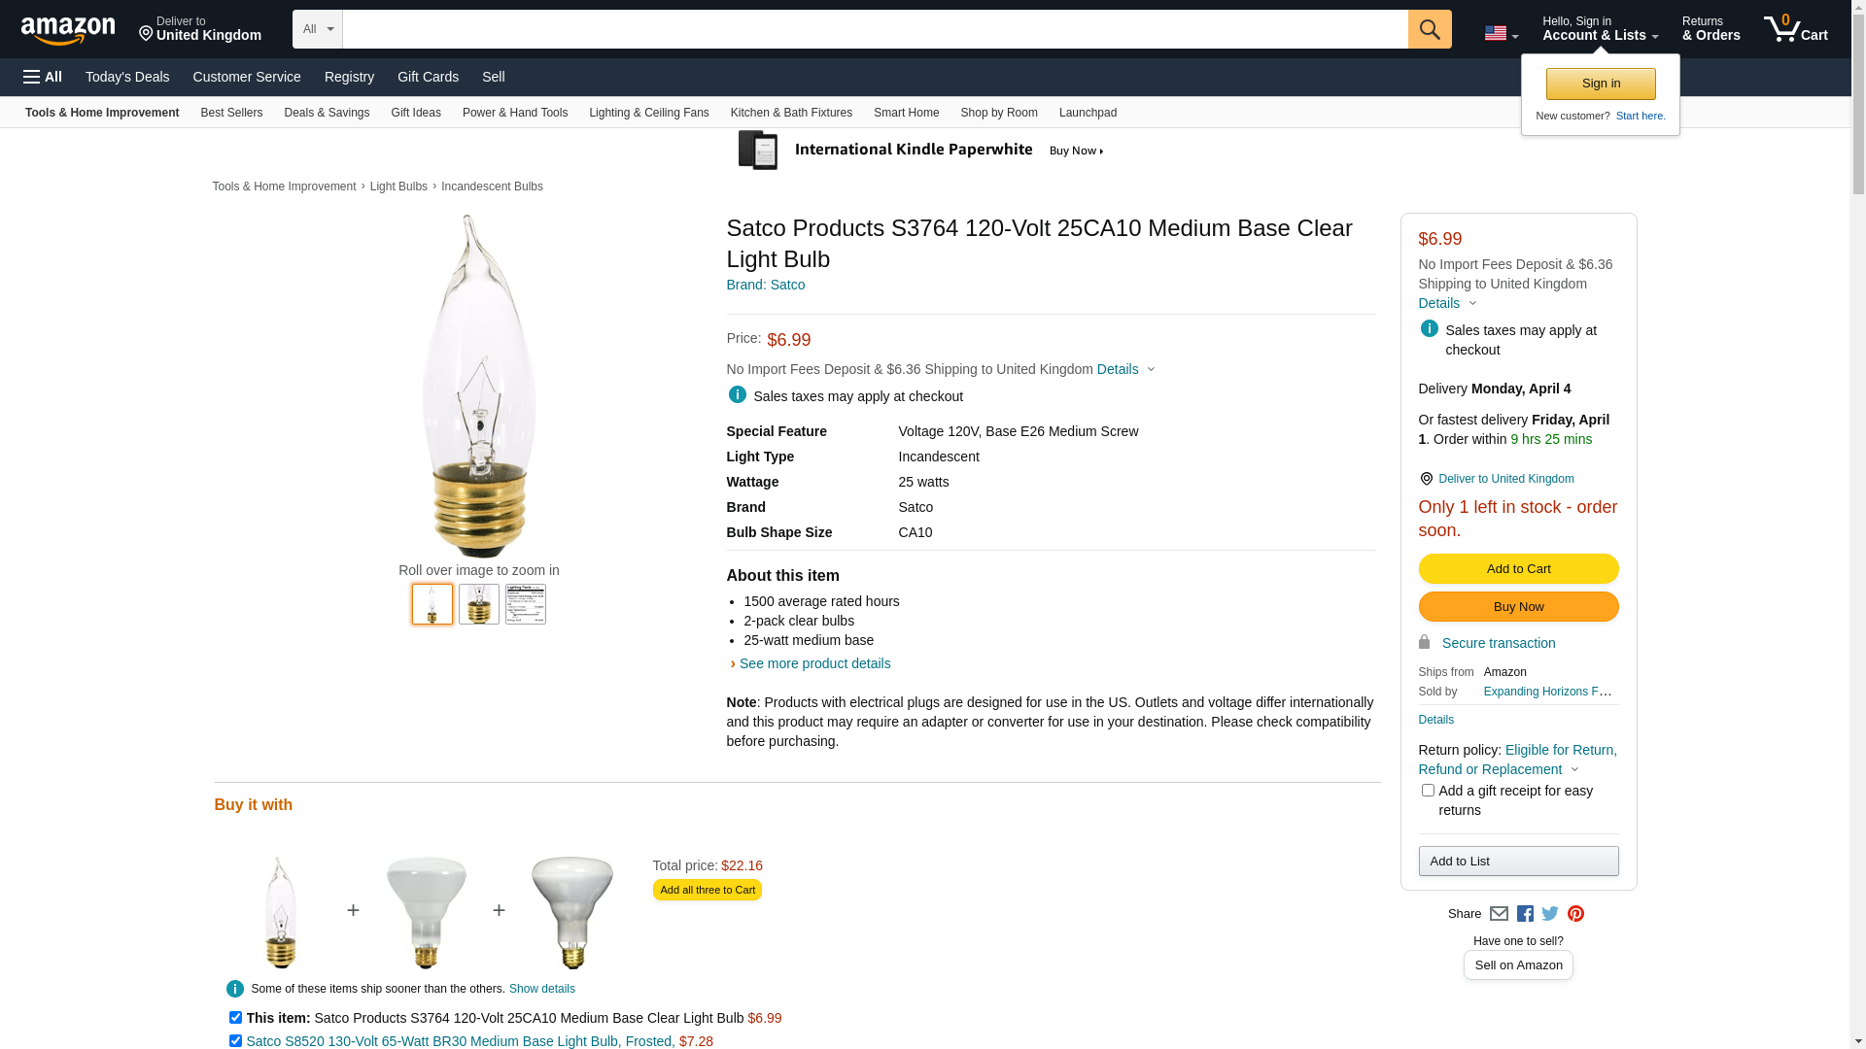This screenshot has width=1866, height=1049.
Task: Click the Buy Now button
Action: click(1518, 607)
